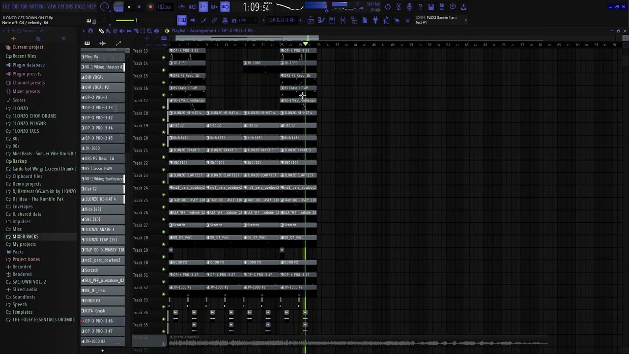Adjust the tempo value 102.000
The height and width of the screenshot is (354, 629).
pos(164,7)
